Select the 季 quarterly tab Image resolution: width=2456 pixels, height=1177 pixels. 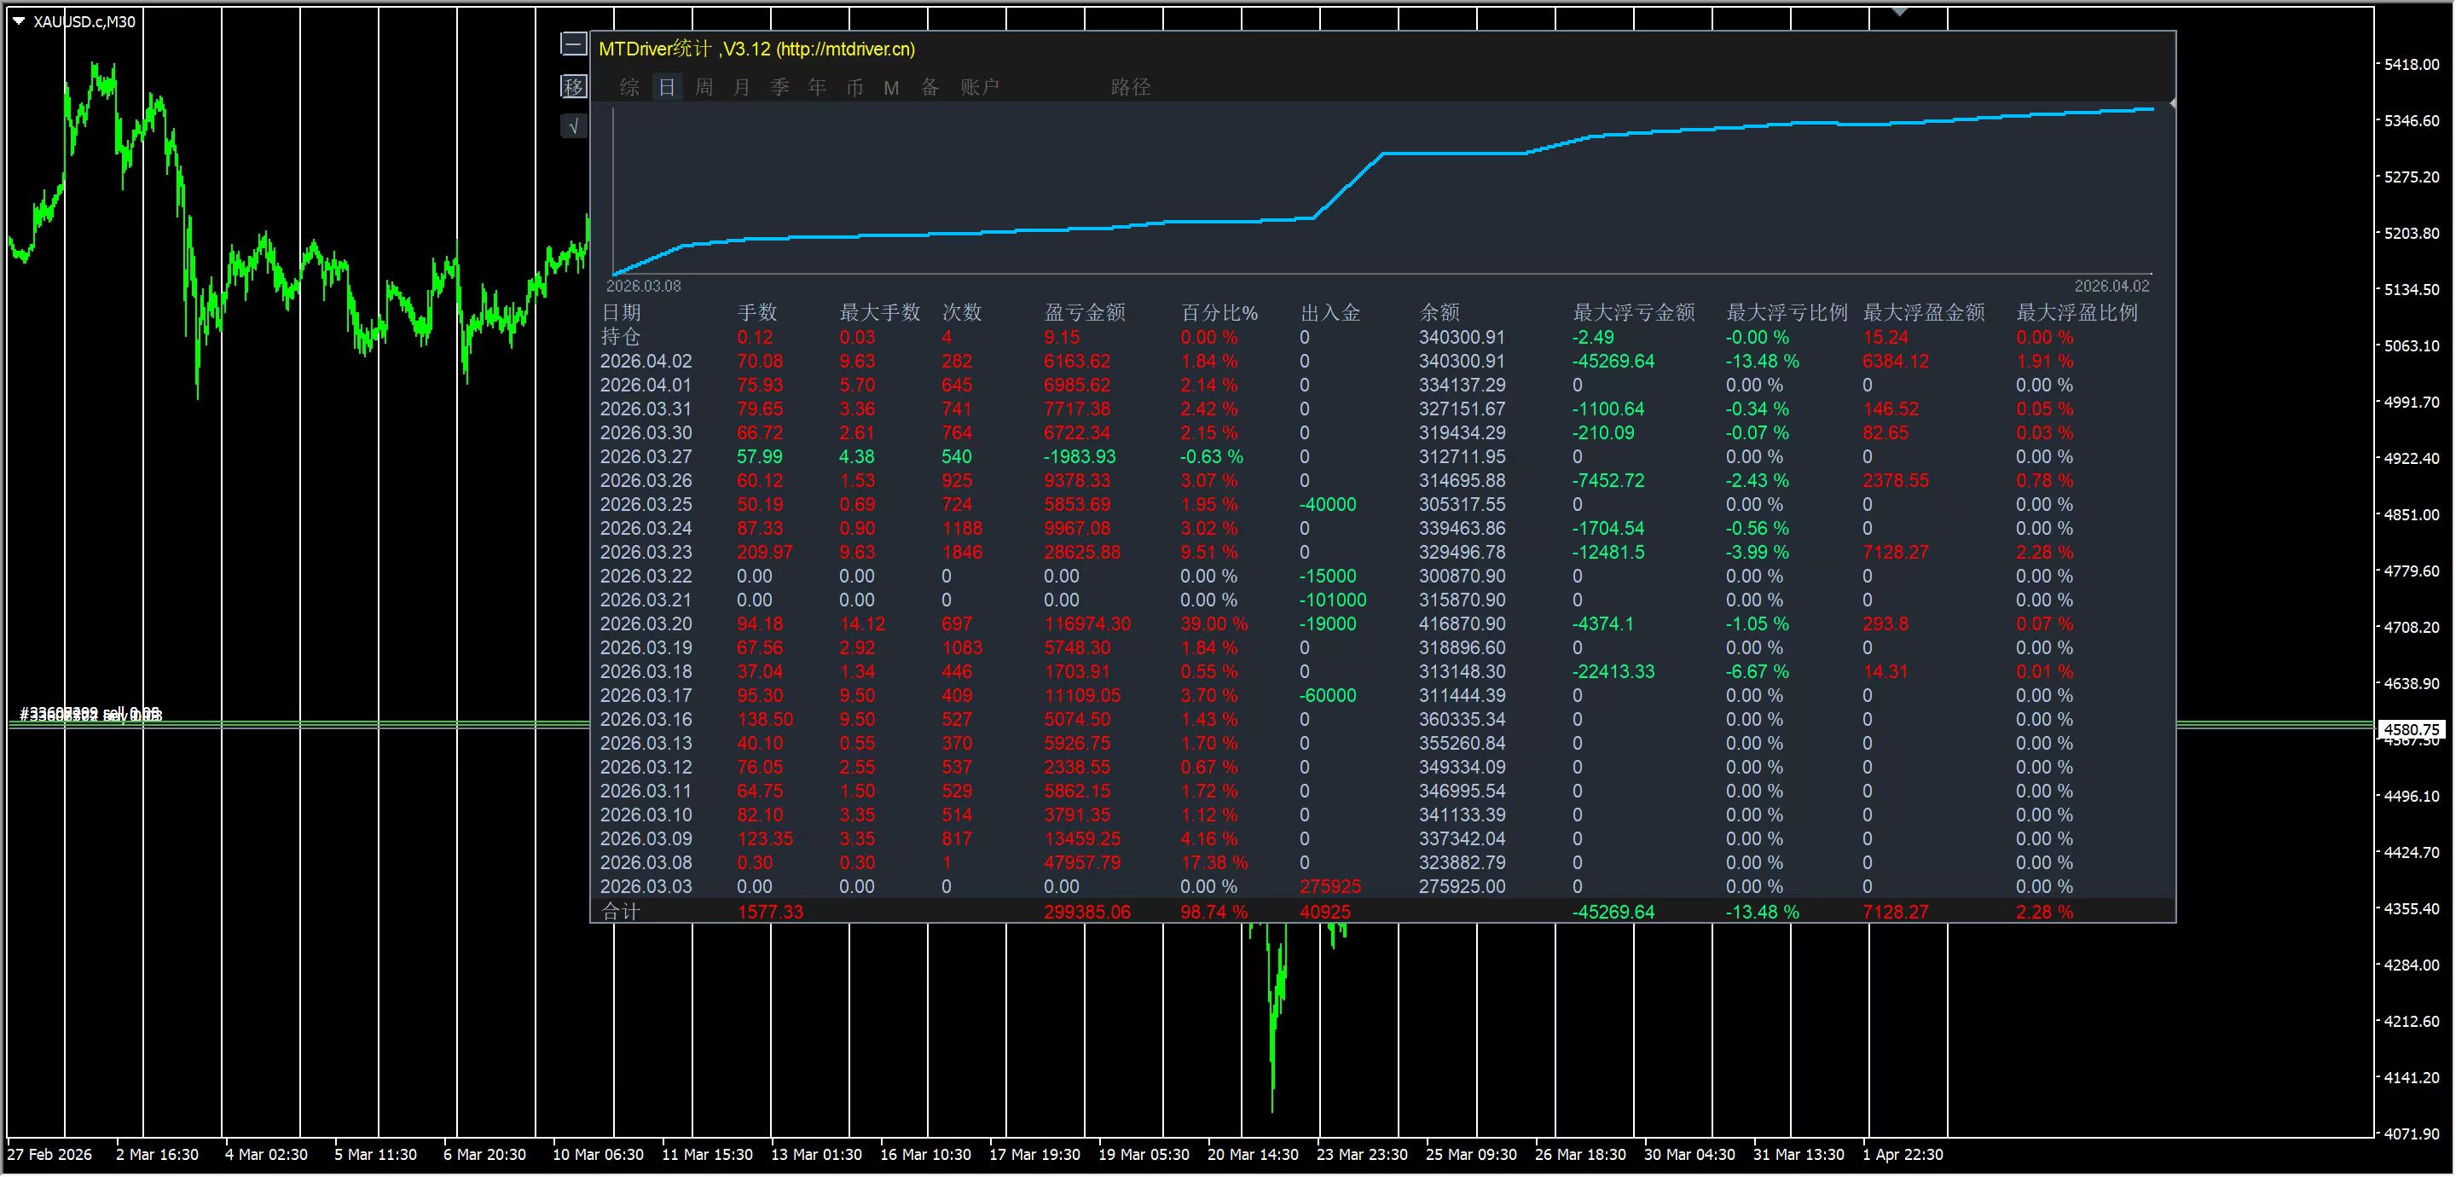coord(779,88)
